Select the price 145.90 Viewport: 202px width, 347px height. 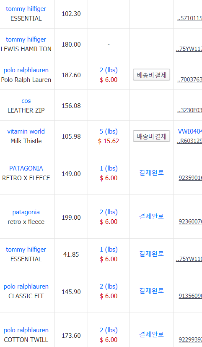pyautogui.click(x=71, y=292)
